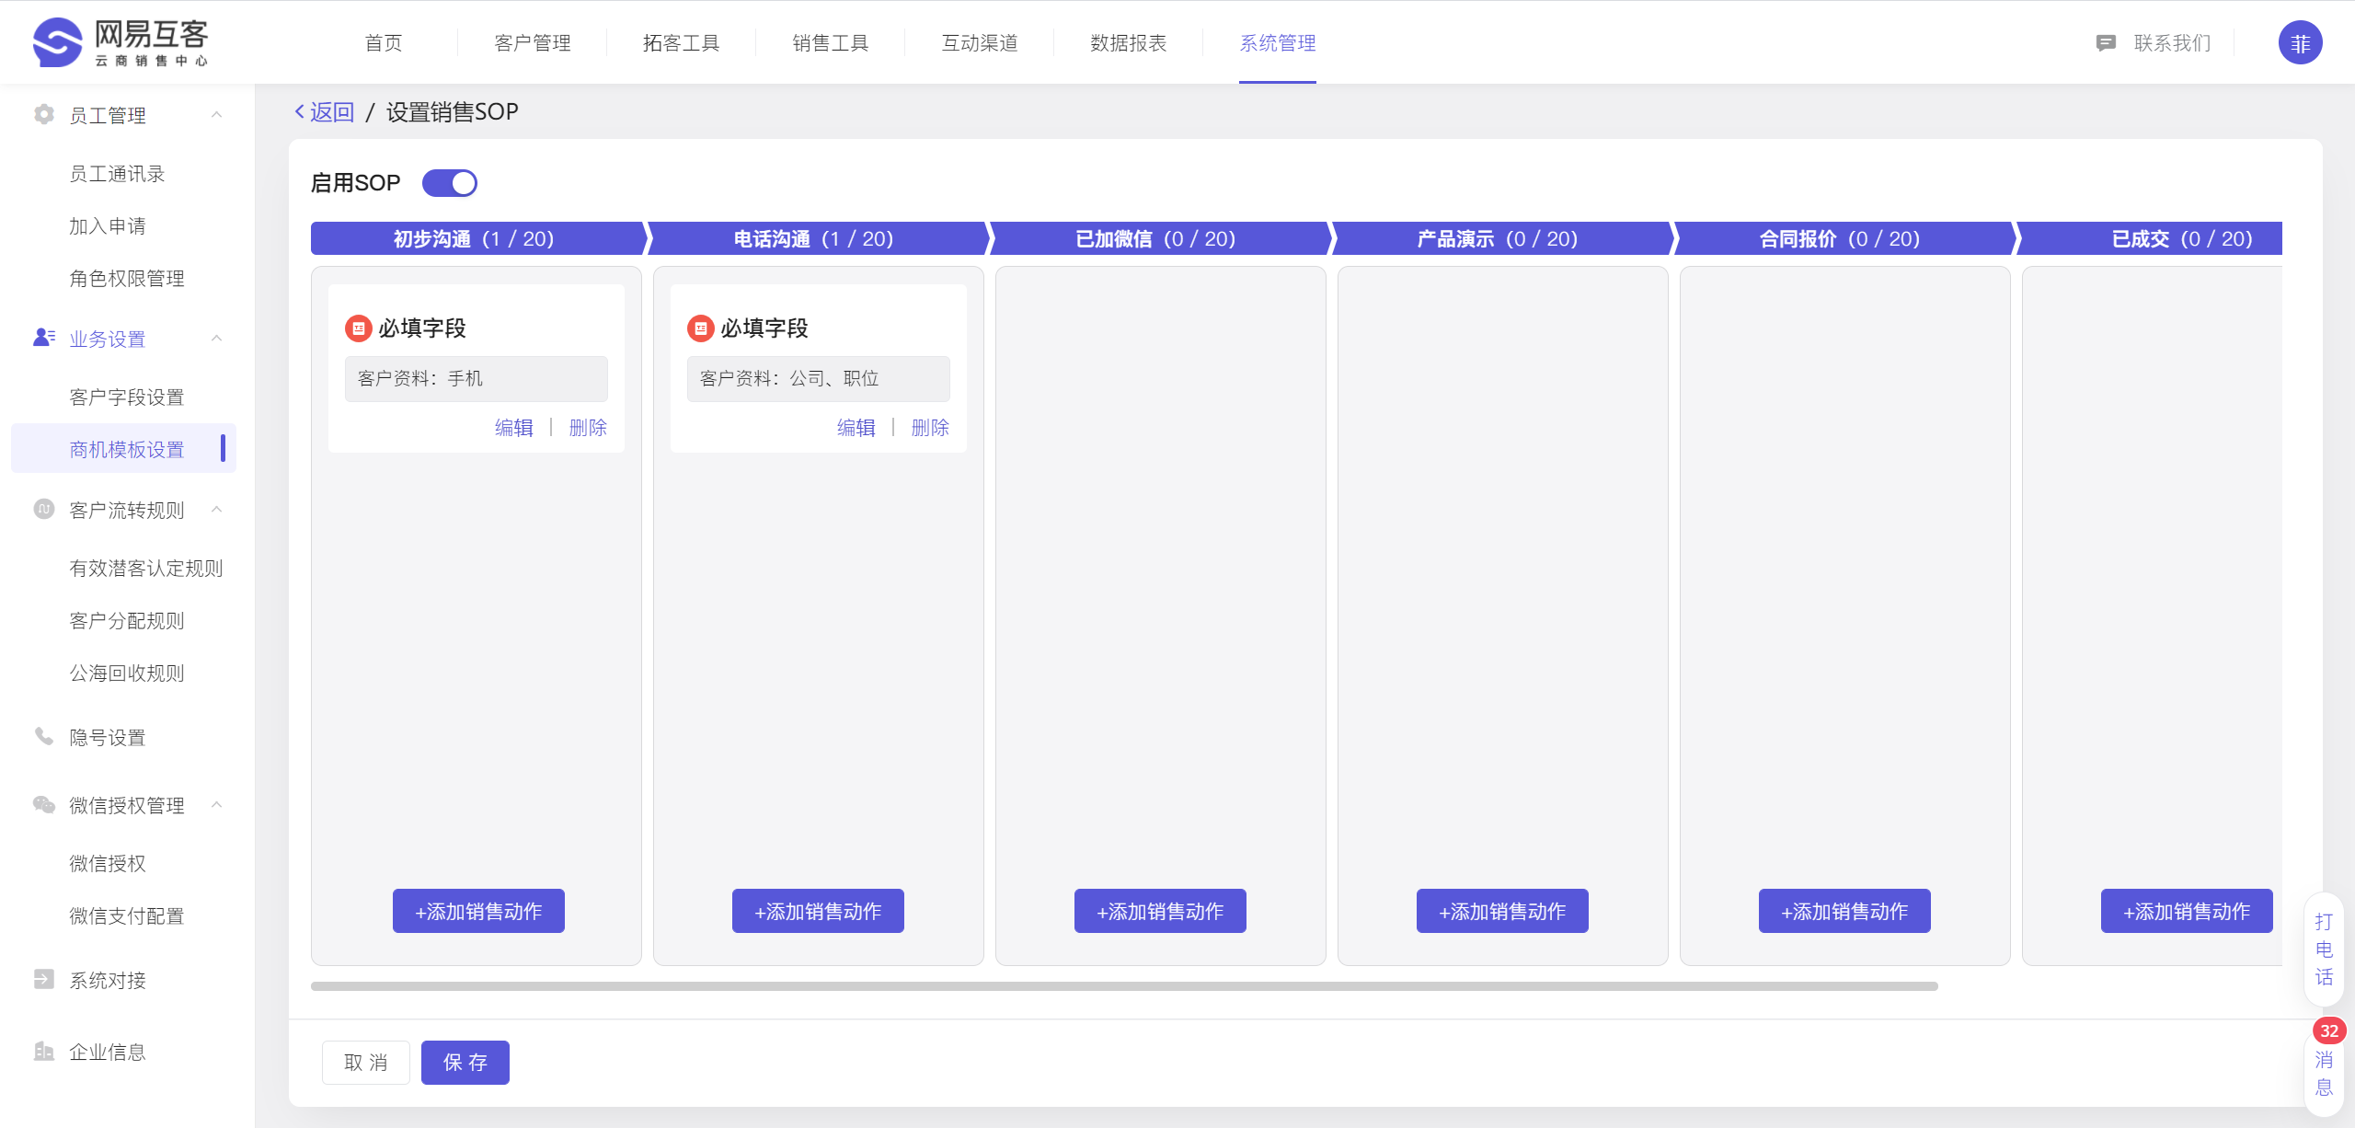Open 隐号设置 in sidebar
Screen dimensions: 2355x1128
point(108,738)
